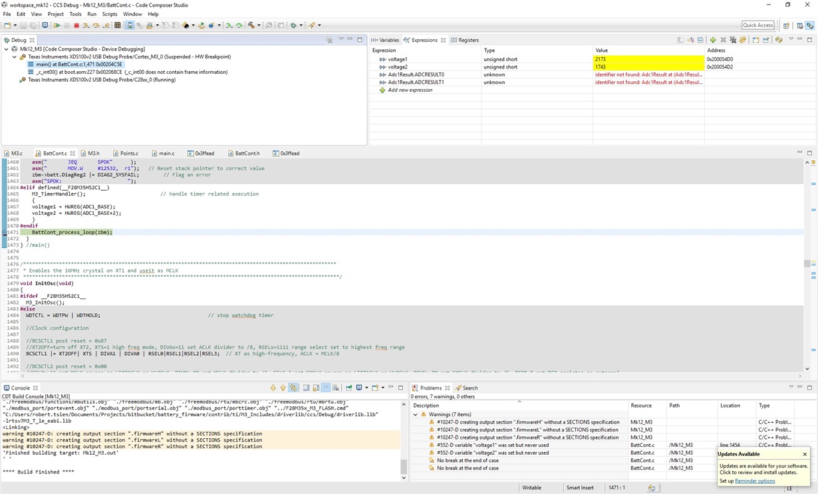Collapse the Cortex_M3_0 debug thread node
818x494 pixels.
(14, 57)
